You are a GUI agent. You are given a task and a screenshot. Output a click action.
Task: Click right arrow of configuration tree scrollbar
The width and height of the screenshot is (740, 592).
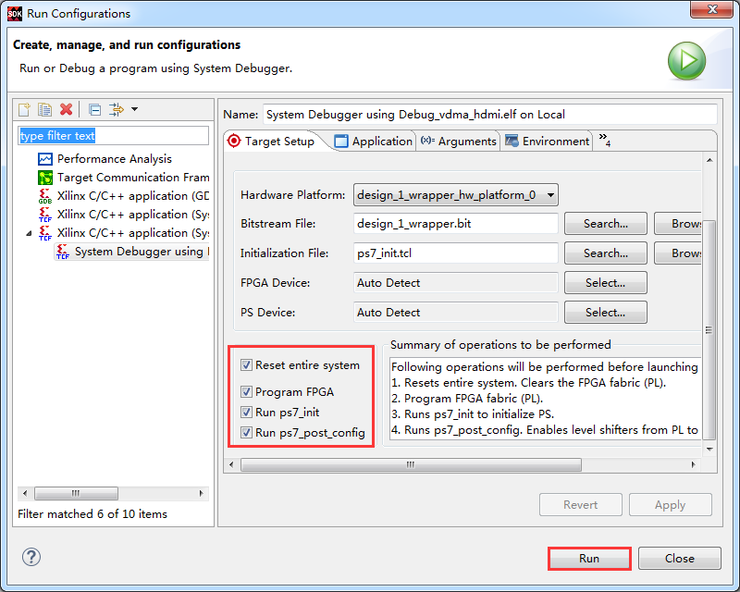click(x=202, y=494)
